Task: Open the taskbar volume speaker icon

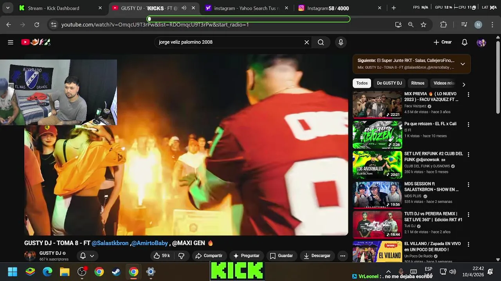Action: point(453,272)
